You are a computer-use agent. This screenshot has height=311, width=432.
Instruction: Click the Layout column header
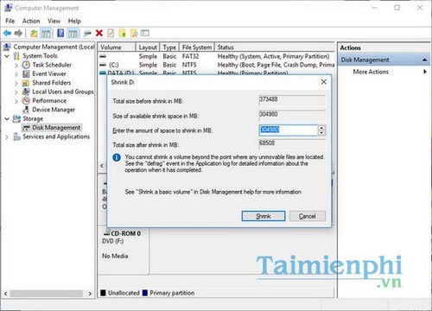tap(148, 48)
